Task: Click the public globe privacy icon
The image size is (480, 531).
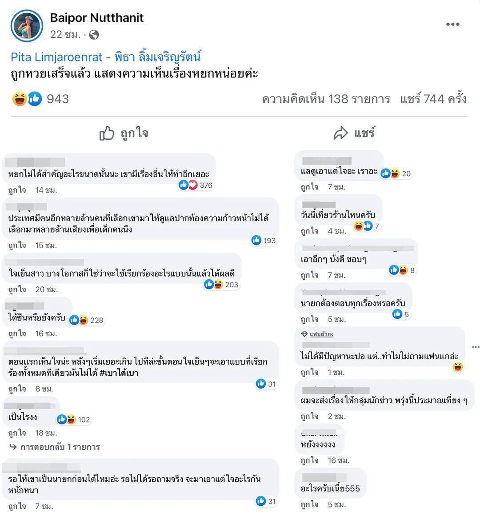Action: 94,35
